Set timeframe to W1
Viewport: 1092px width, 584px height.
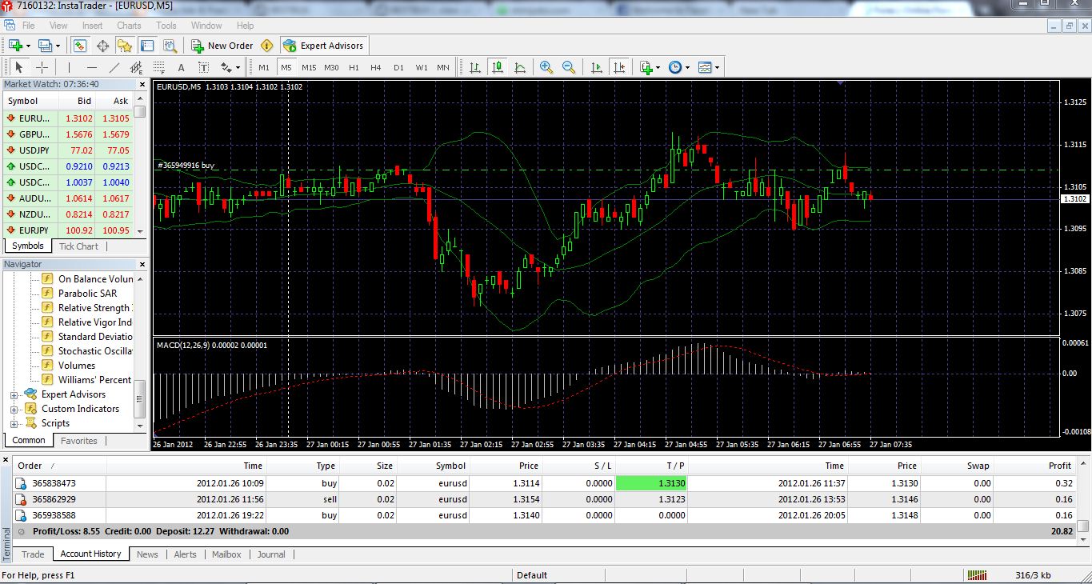(421, 68)
